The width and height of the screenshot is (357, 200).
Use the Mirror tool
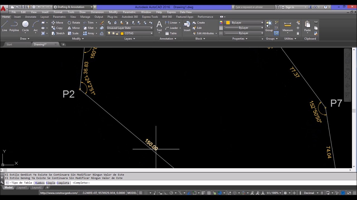74,28
